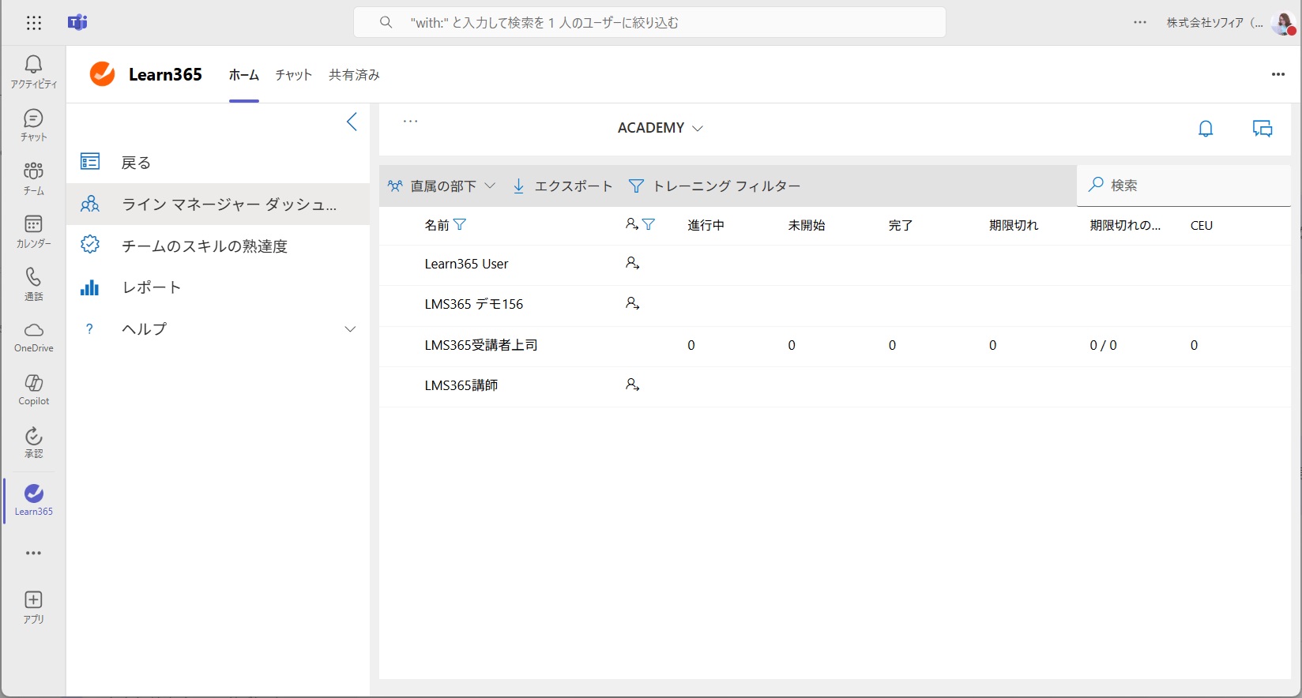The width and height of the screenshot is (1302, 698).
Task: Open the app launcher grid icon
Action: [33, 23]
